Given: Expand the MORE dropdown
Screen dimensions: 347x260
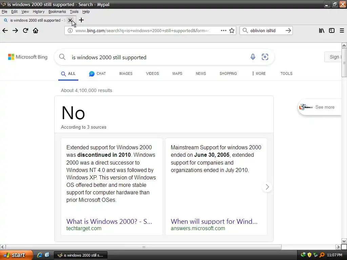Looking at the screenshot, I should 259,73.
